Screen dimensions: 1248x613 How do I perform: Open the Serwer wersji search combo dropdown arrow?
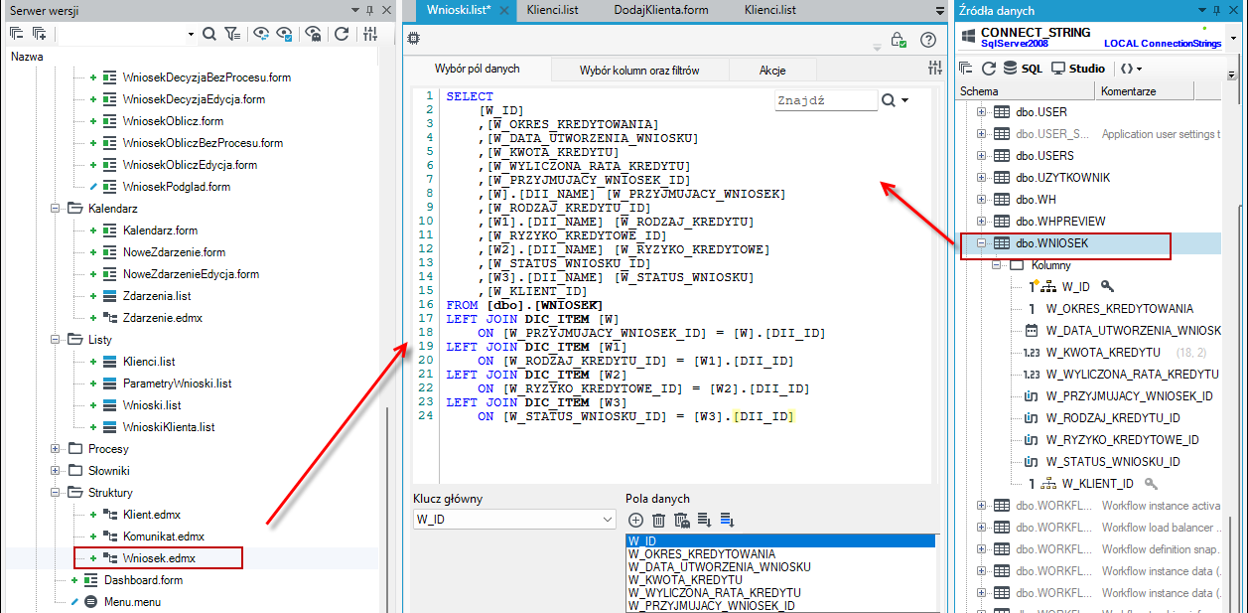click(191, 34)
